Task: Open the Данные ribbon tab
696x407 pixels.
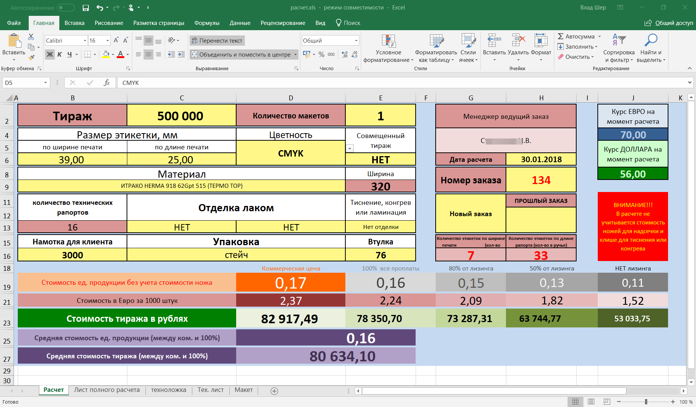Action: click(240, 23)
